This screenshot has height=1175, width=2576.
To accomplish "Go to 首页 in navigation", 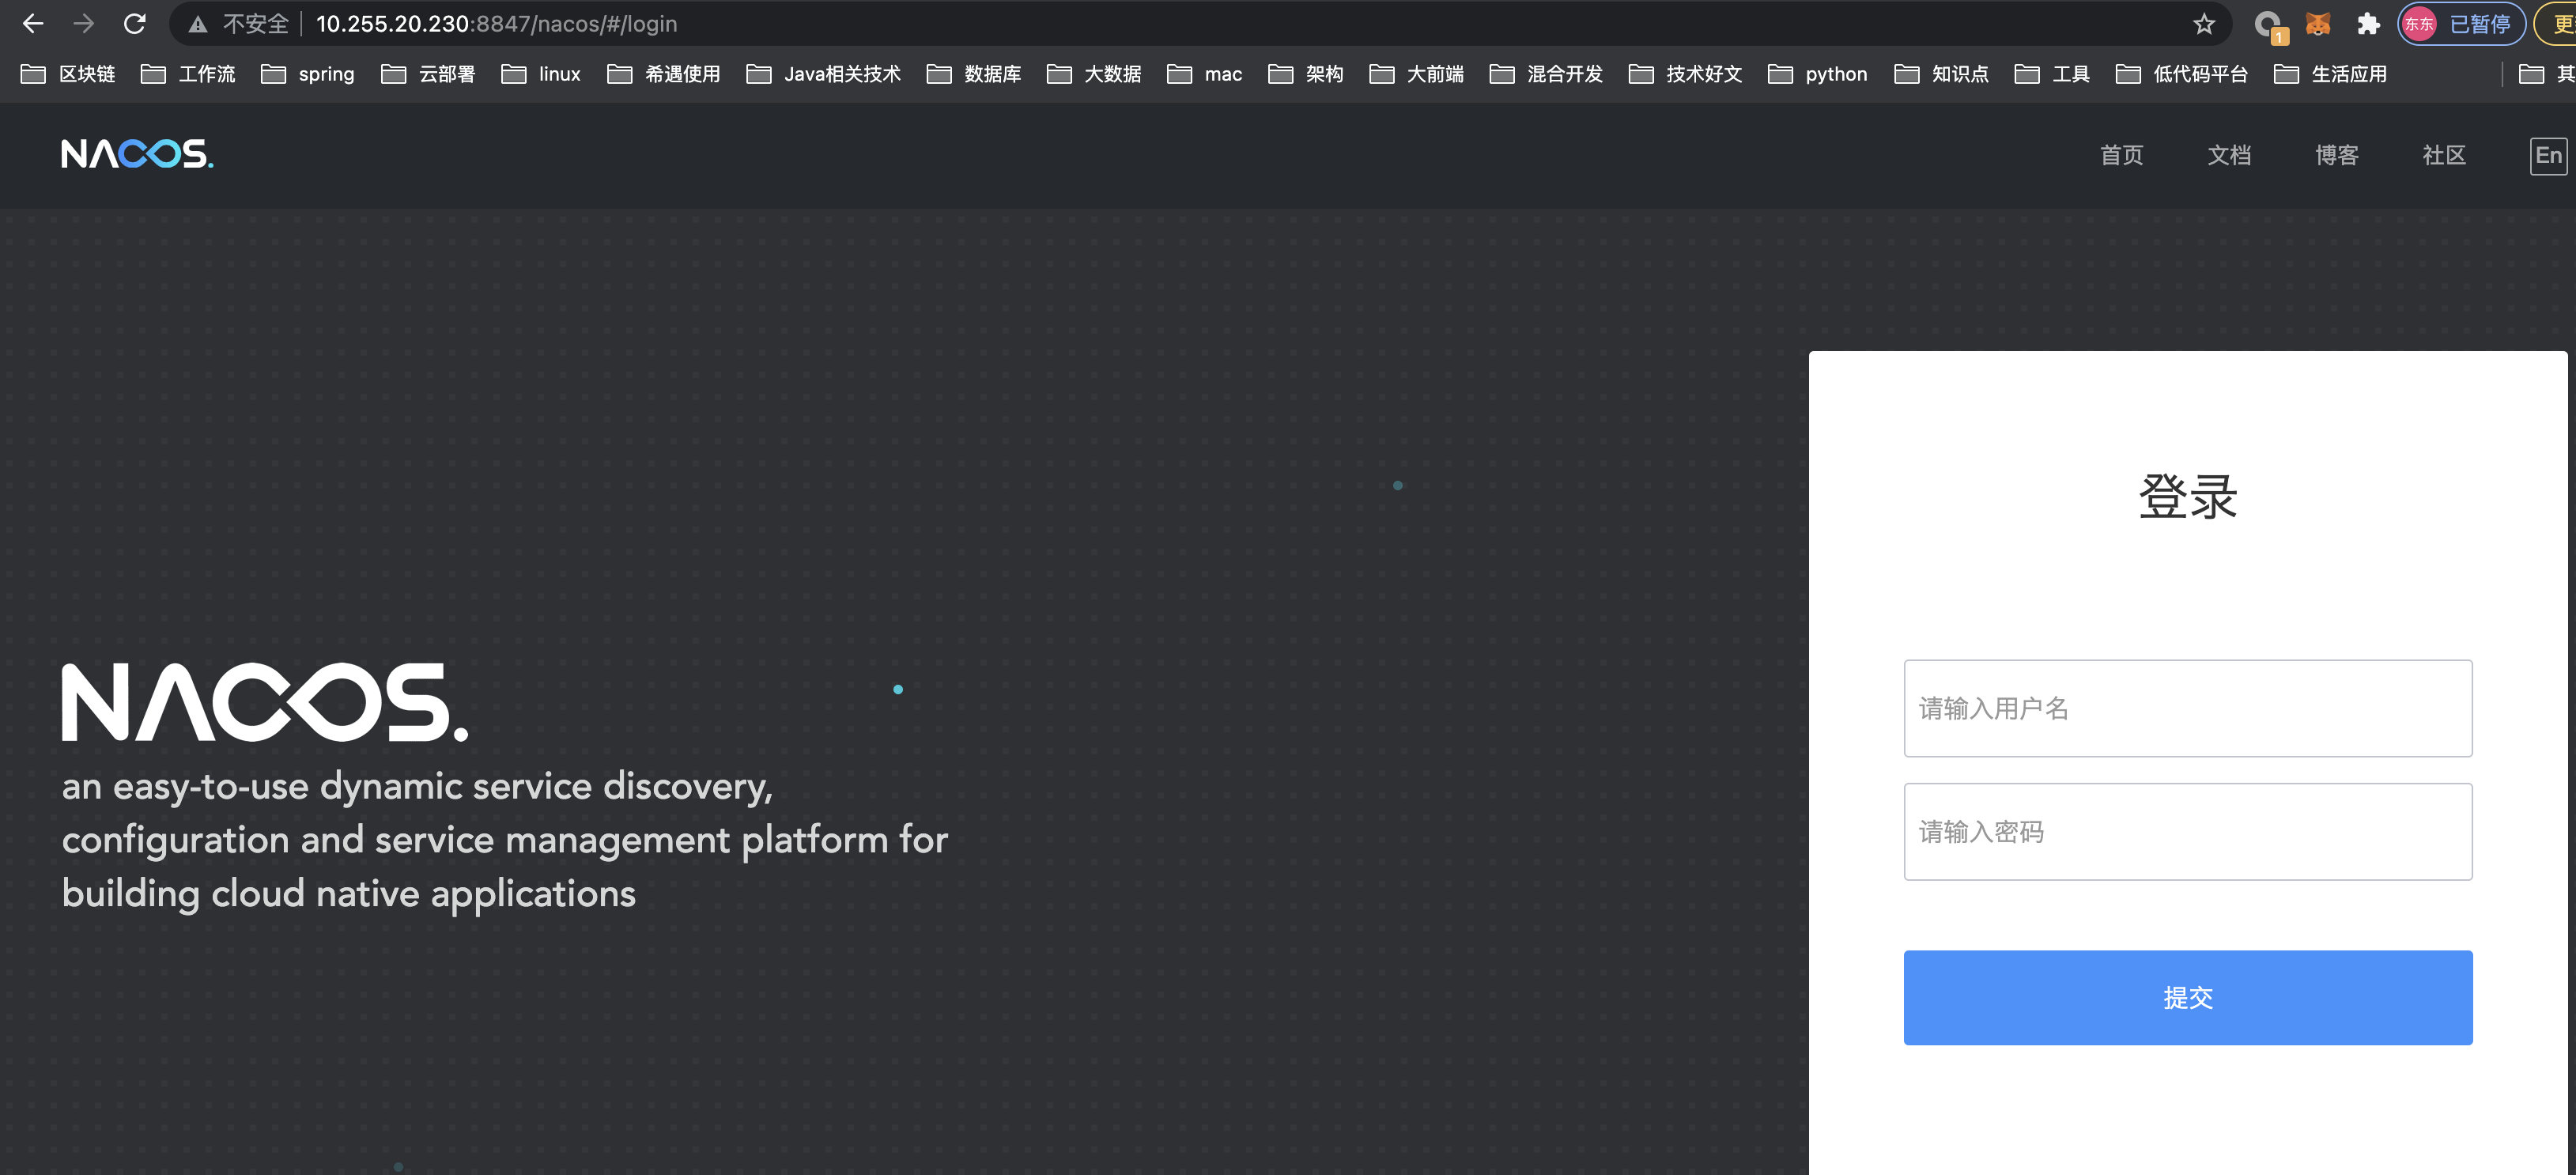I will click(2121, 155).
